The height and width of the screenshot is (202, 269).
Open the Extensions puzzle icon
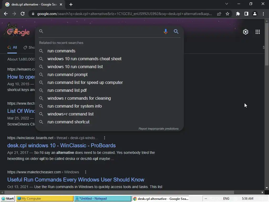(x=238, y=14)
